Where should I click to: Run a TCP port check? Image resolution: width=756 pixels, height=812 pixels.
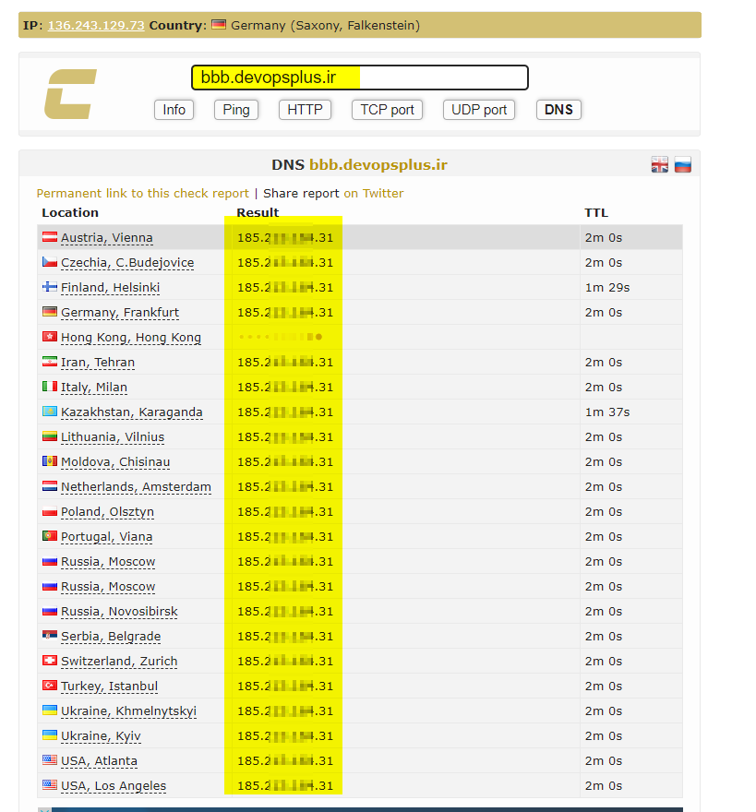387,110
